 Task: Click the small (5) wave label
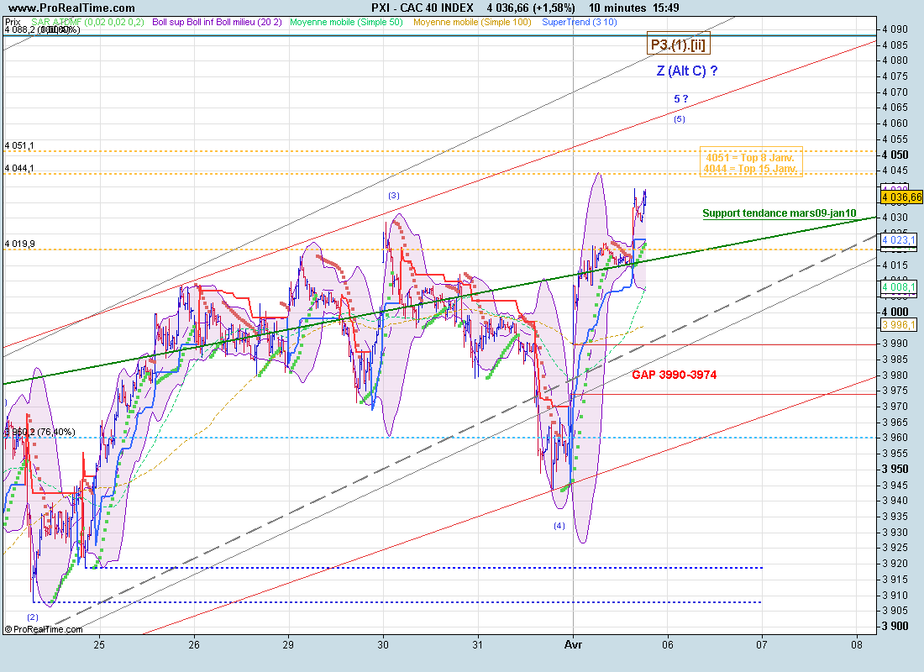680,119
